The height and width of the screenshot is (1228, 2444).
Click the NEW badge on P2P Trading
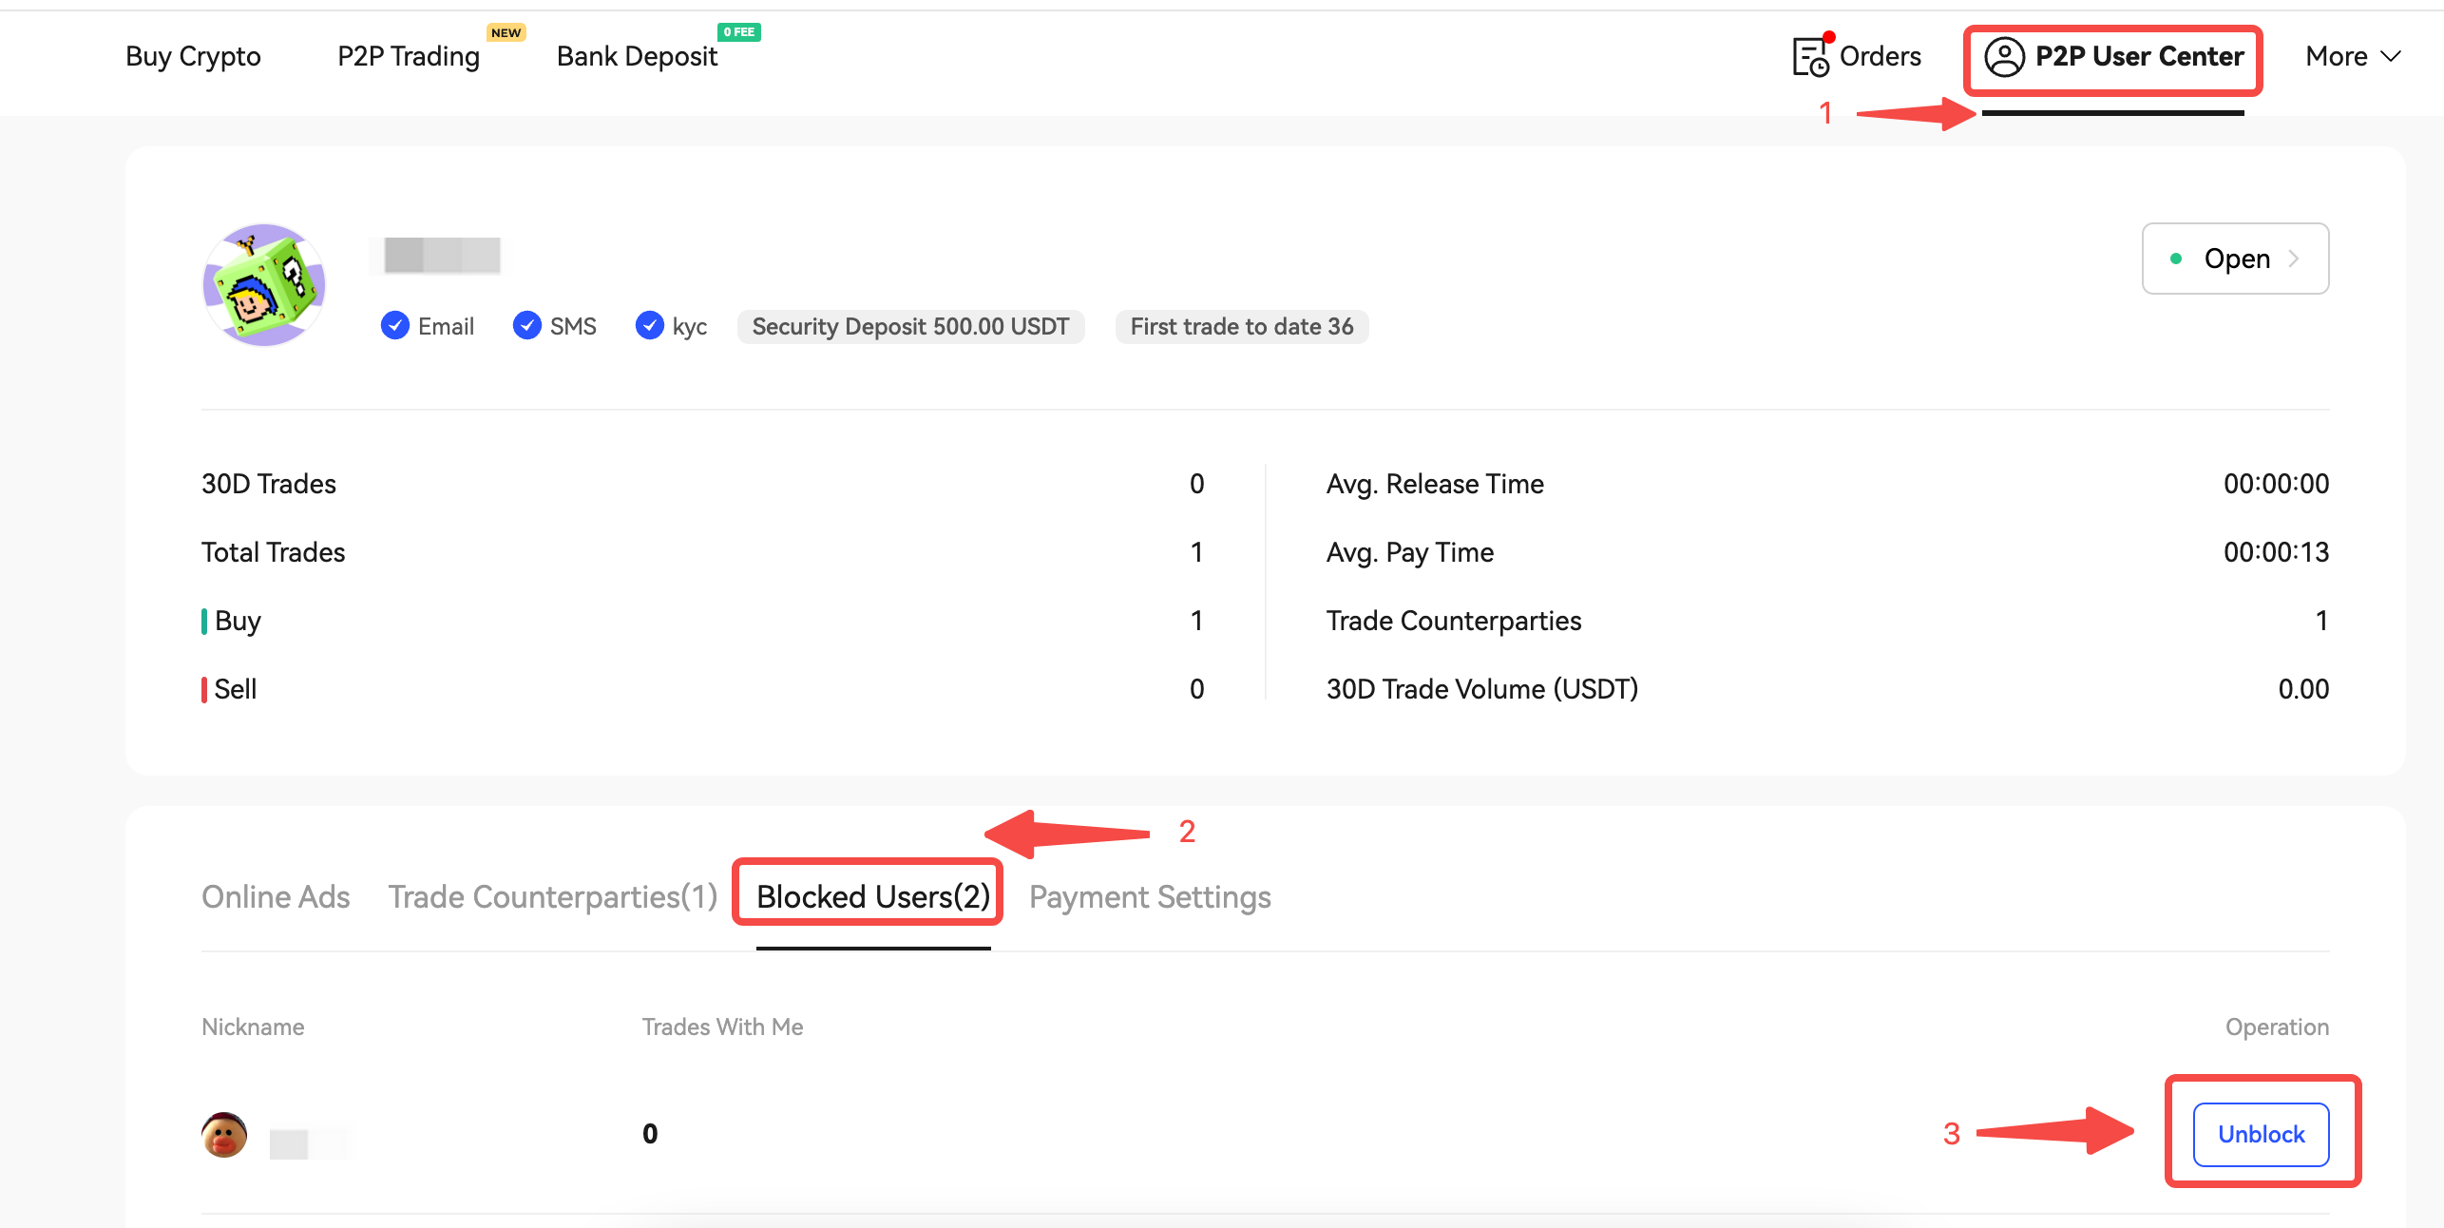pyautogui.click(x=506, y=32)
